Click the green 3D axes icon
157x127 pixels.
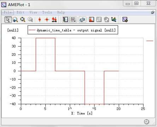(x=114, y=19)
